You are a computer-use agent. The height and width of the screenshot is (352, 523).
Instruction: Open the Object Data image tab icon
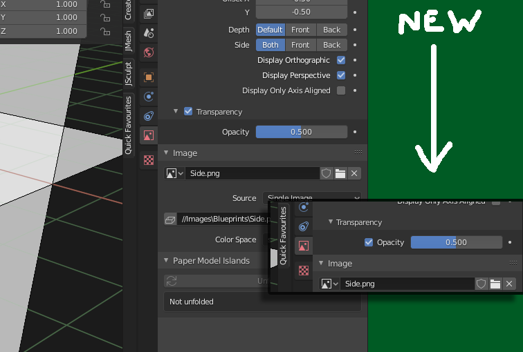(x=149, y=135)
